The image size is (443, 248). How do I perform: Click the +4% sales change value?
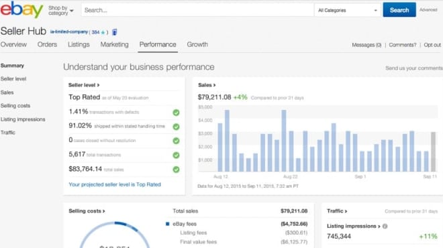(x=240, y=97)
